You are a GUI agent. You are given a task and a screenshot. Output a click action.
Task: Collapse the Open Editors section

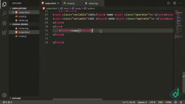coord(19,8)
